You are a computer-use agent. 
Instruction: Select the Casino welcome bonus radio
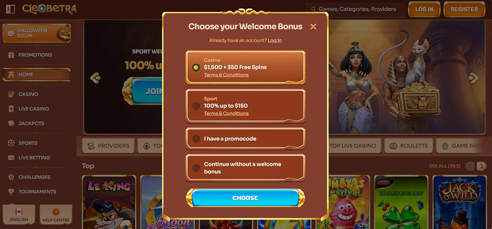tap(196, 67)
